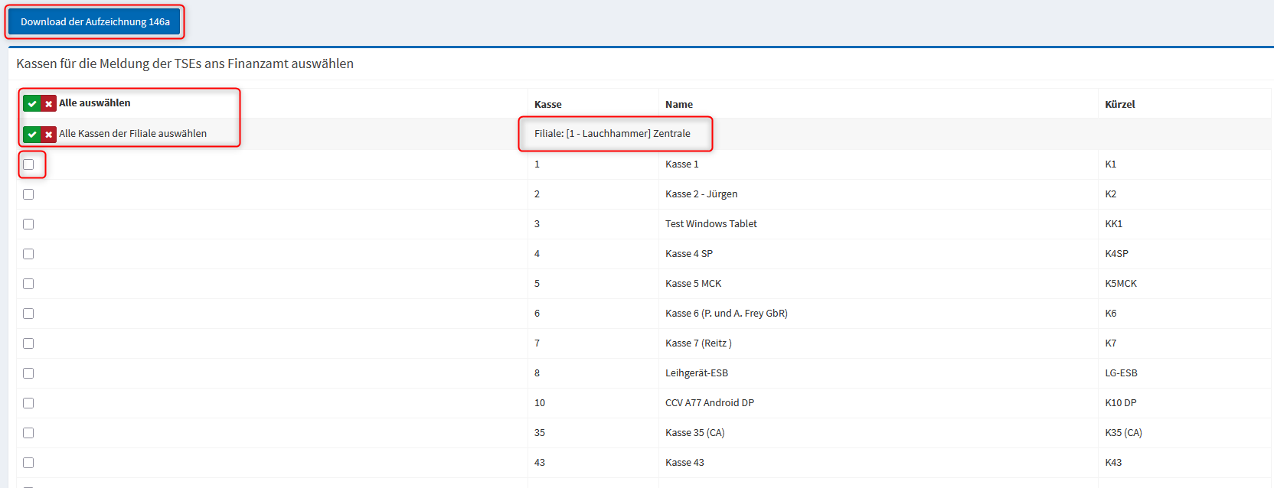Click the Name column header

[678, 105]
